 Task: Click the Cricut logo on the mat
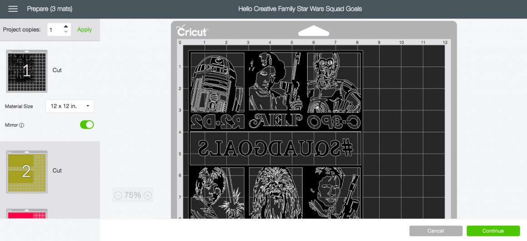pyautogui.click(x=192, y=31)
